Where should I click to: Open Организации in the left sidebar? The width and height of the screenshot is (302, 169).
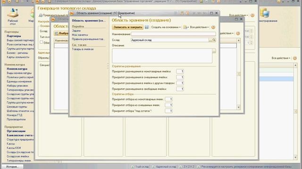(x=16, y=131)
